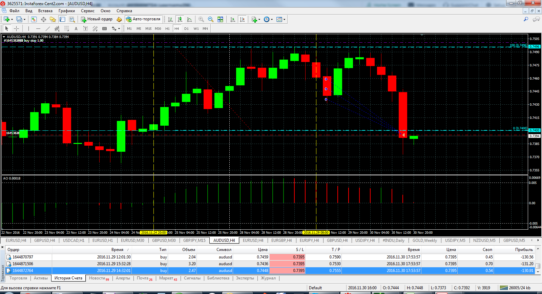
Task: Select the trendline tool
Action: 47,29
